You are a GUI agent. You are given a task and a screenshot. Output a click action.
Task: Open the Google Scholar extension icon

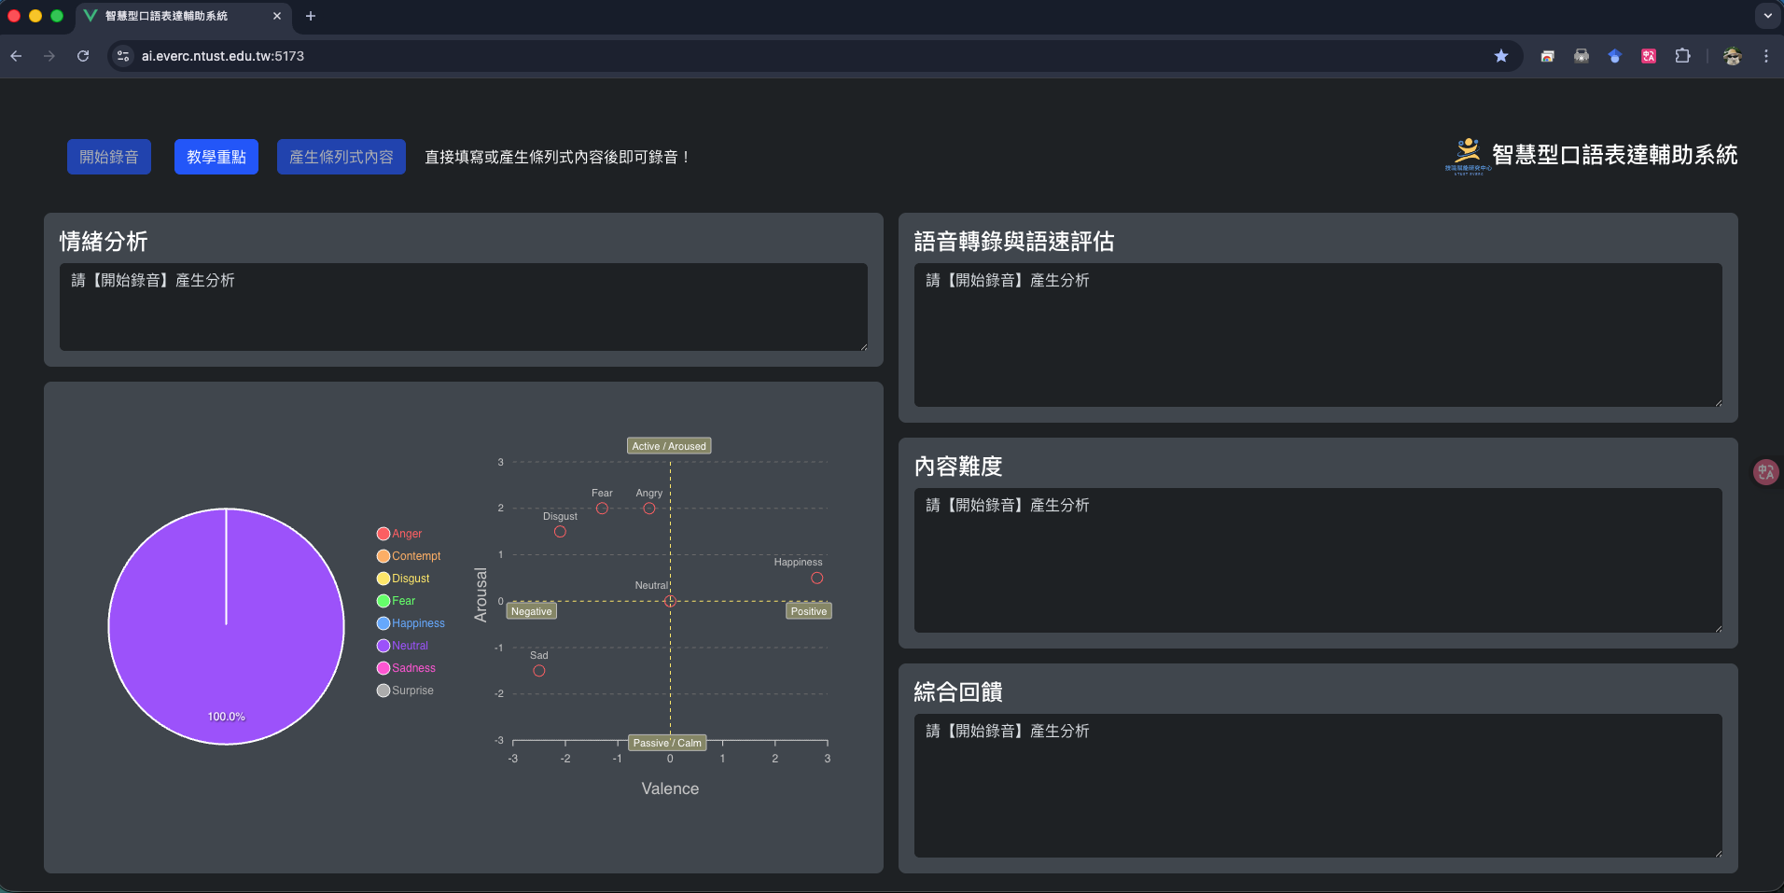tap(1614, 56)
